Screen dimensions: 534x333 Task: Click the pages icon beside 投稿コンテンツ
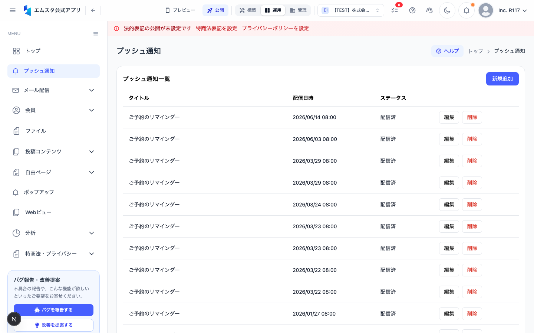tap(16, 152)
